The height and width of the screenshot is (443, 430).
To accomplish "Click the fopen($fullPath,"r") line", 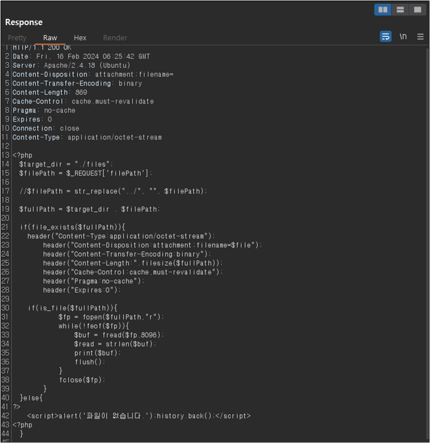I will pyautogui.click(x=111, y=317).
